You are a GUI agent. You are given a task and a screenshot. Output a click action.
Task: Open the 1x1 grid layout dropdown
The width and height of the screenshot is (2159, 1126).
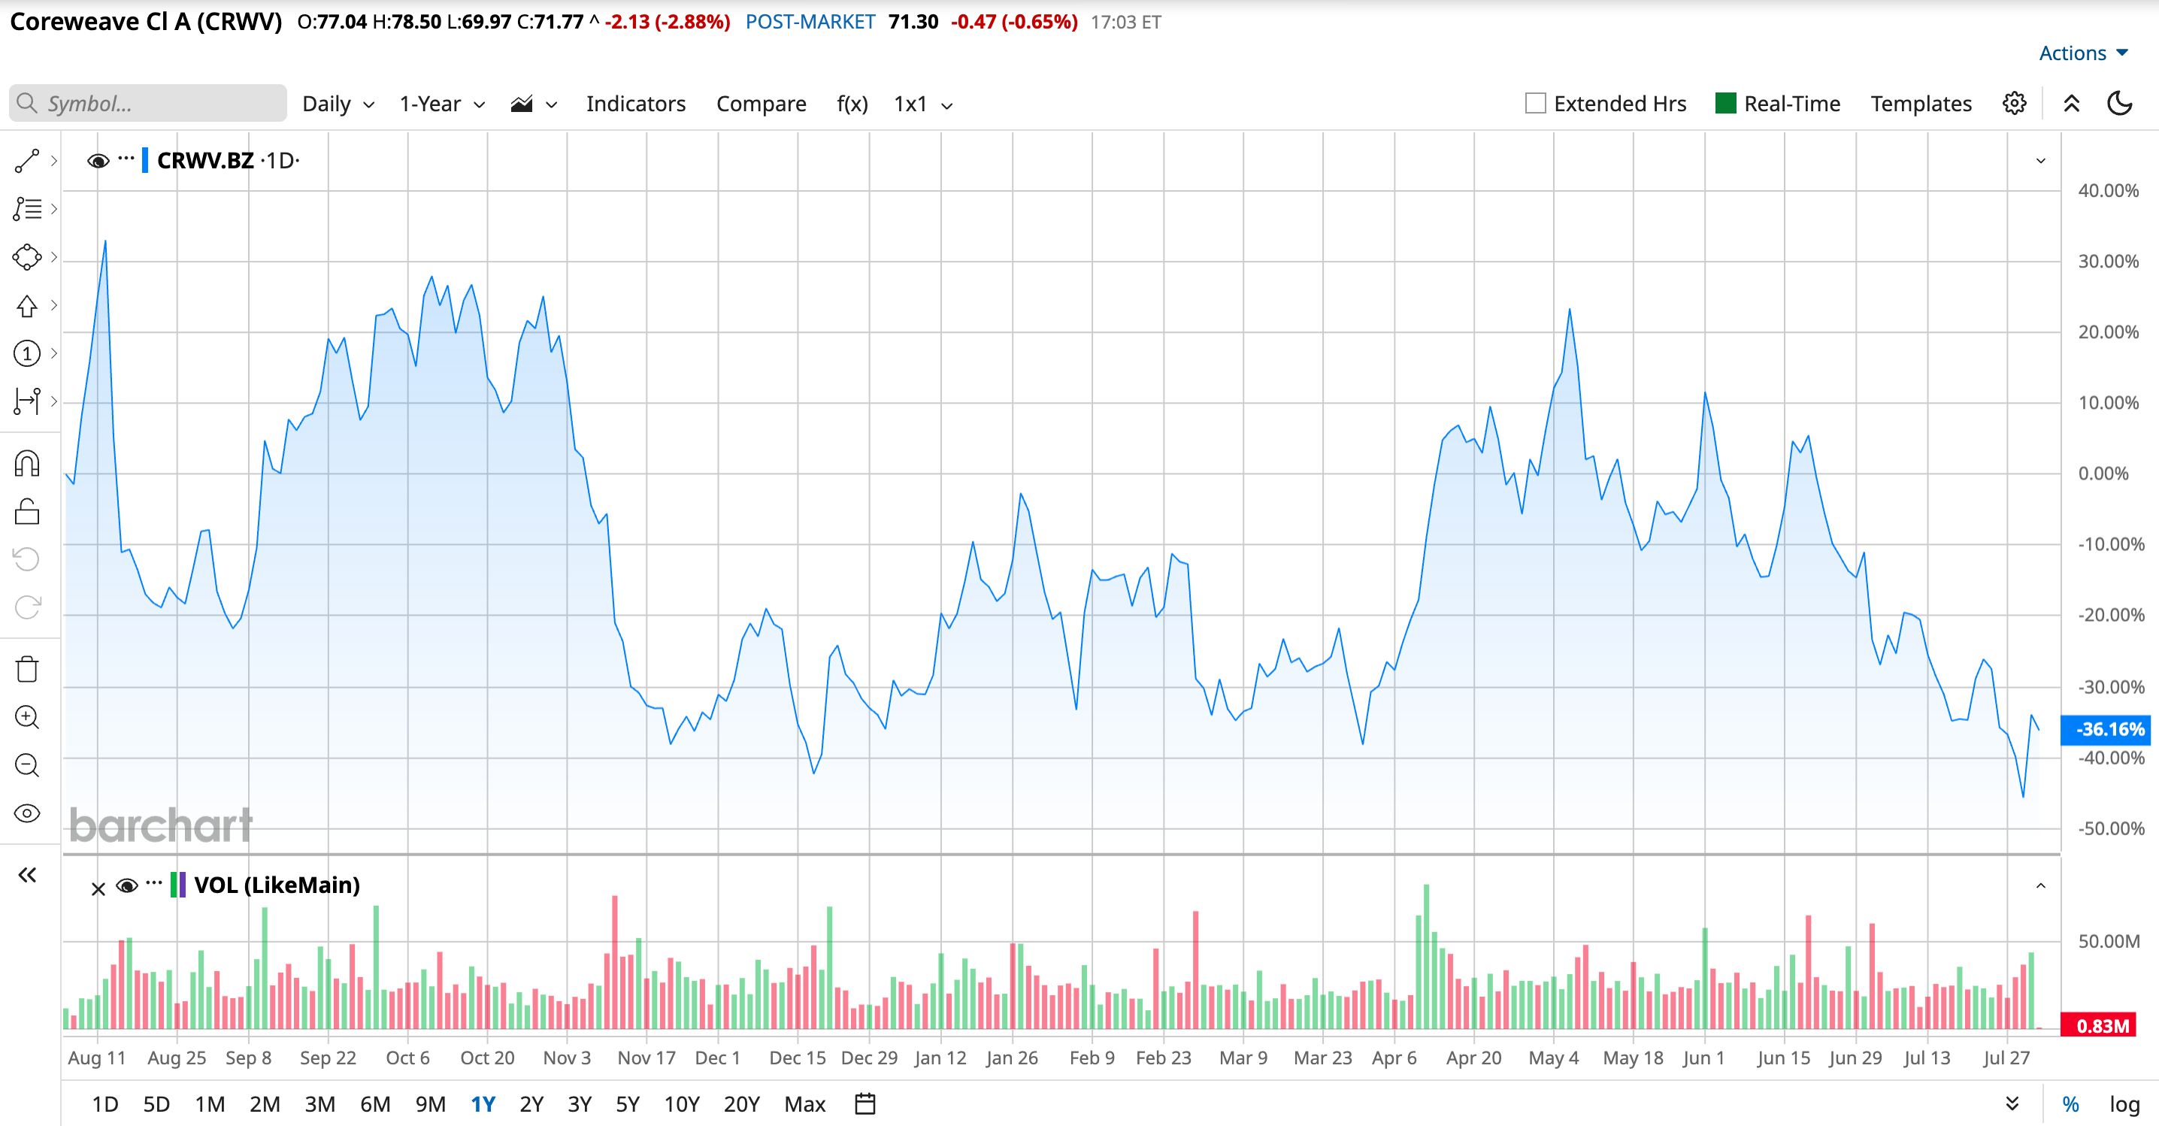coord(923,104)
